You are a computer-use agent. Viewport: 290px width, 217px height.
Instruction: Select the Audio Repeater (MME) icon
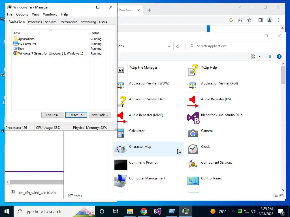tap(122, 117)
